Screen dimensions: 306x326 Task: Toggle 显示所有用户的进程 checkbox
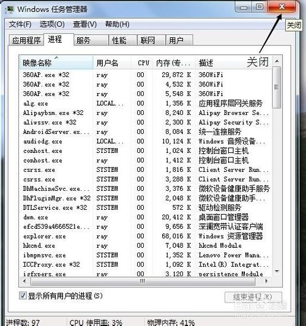23,295
